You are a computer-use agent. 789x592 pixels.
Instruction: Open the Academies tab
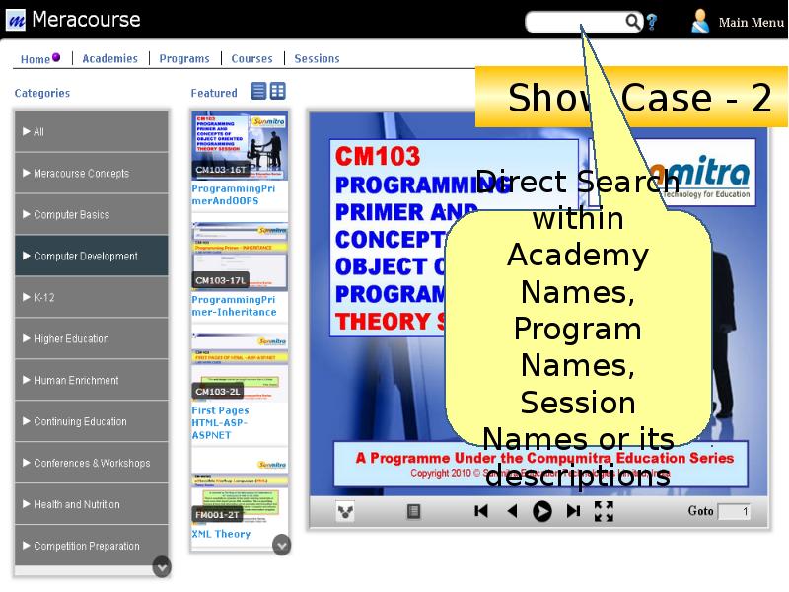[x=109, y=59]
